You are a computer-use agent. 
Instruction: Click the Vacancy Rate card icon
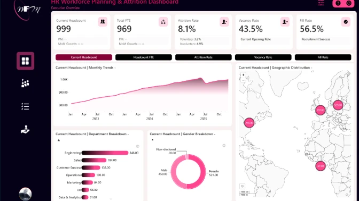[285, 22]
